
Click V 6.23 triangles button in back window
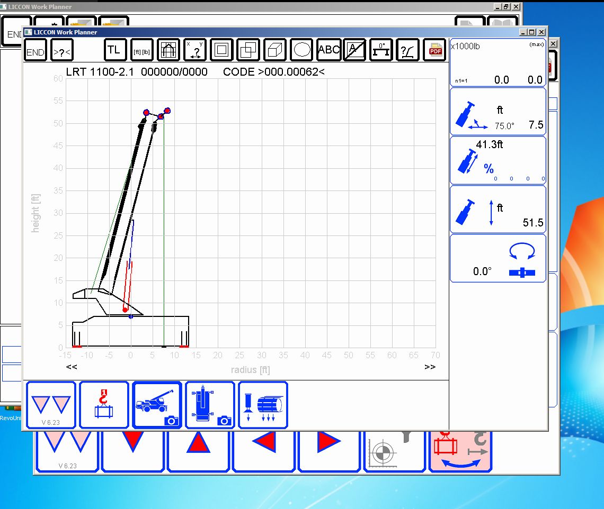click(67, 451)
